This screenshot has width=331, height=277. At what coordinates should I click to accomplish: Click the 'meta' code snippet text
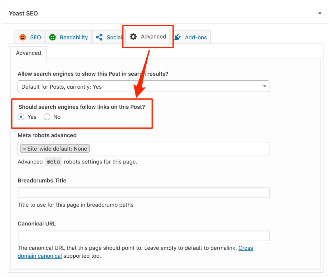[53, 162]
